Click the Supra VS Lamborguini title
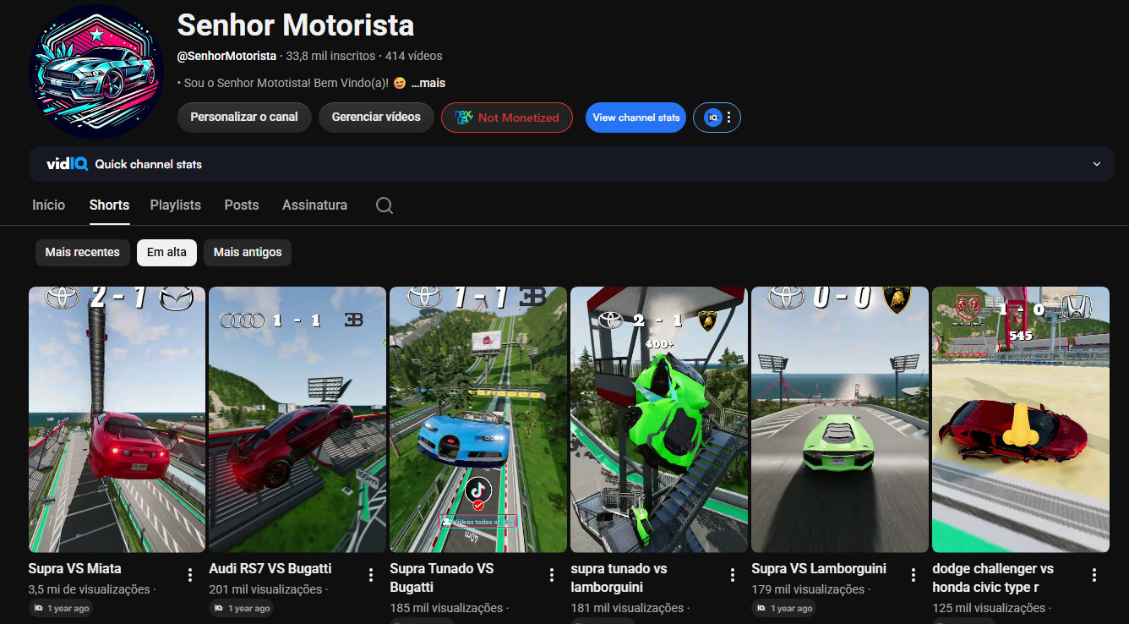The height and width of the screenshot is (624, 1129). pos(819,569)
